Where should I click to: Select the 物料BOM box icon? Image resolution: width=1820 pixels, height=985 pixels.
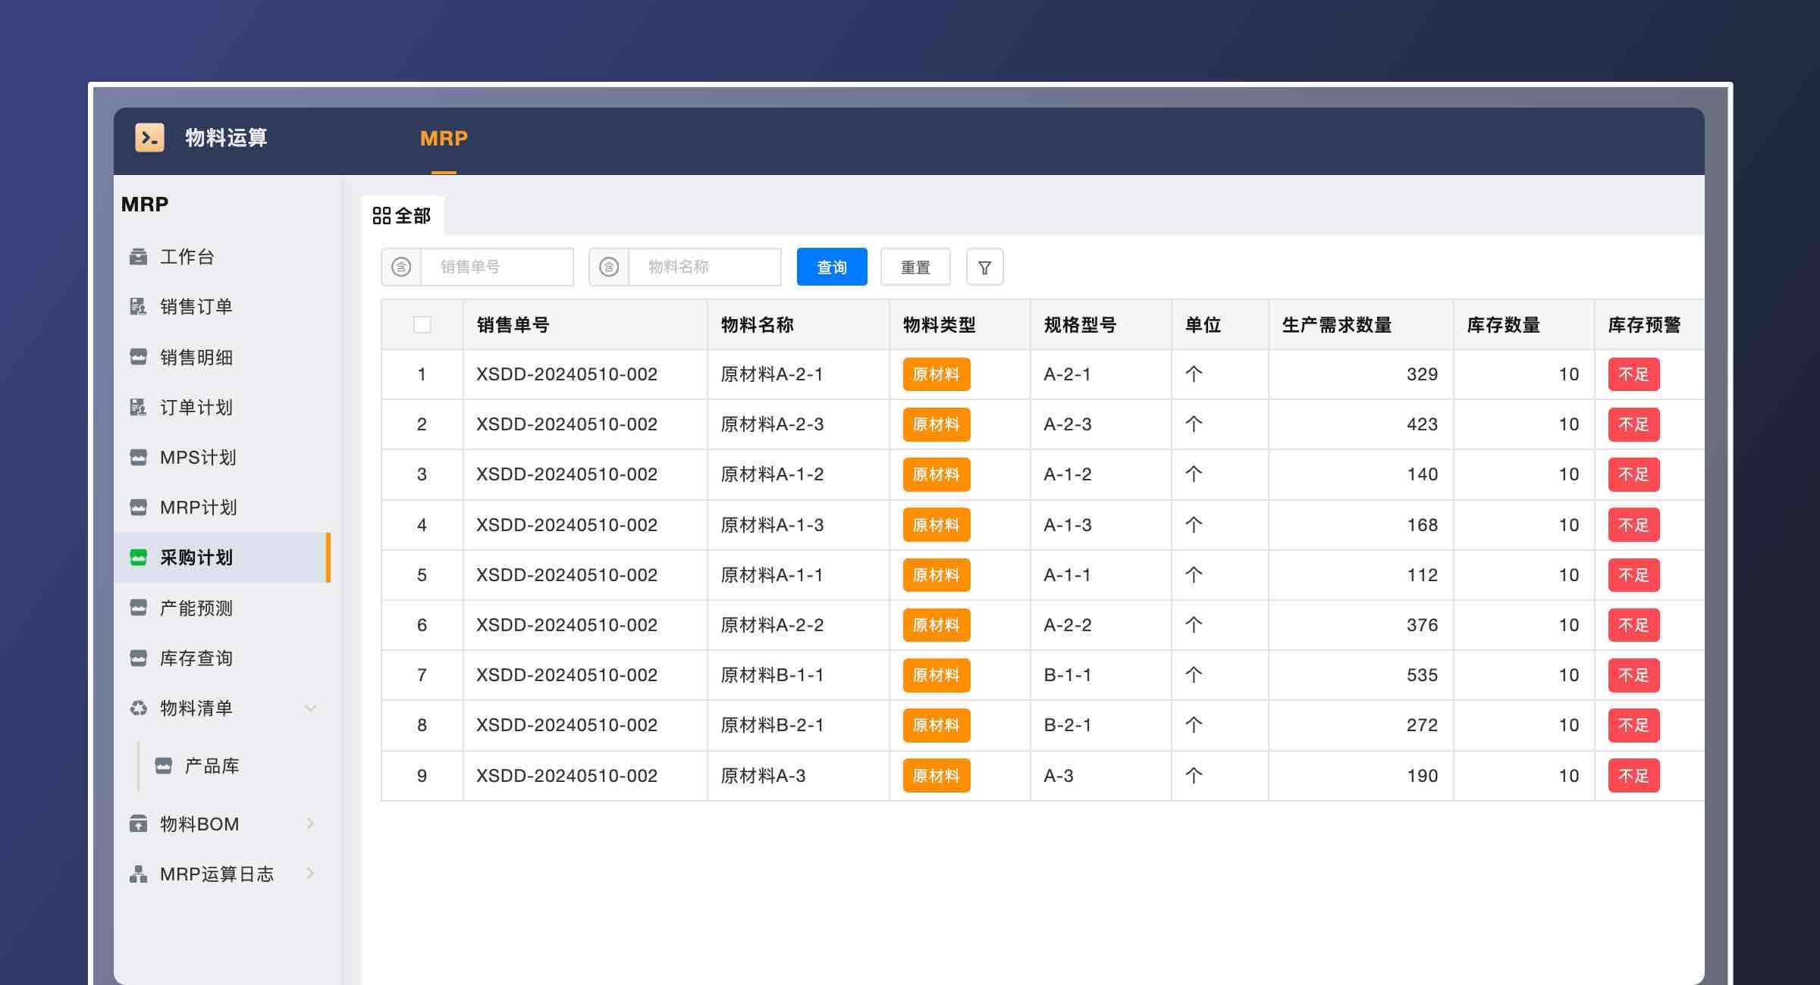tap(137, 824)
